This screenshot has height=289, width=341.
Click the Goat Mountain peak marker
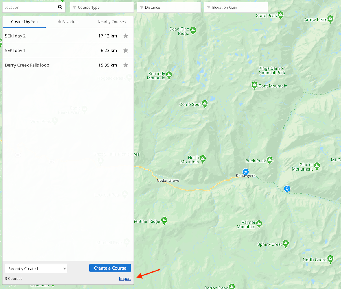[x=254, y=86]
